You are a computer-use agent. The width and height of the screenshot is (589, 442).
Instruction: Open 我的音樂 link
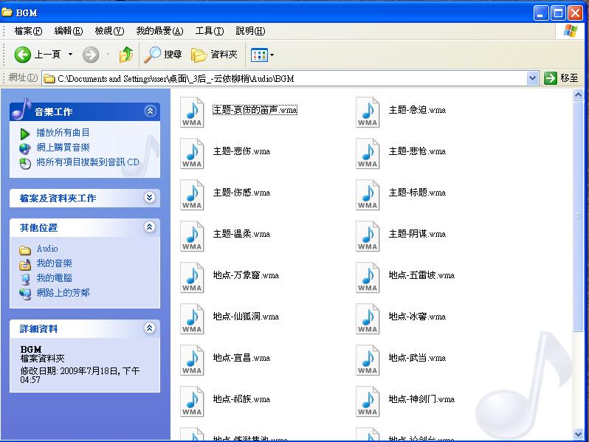(54, 263)
